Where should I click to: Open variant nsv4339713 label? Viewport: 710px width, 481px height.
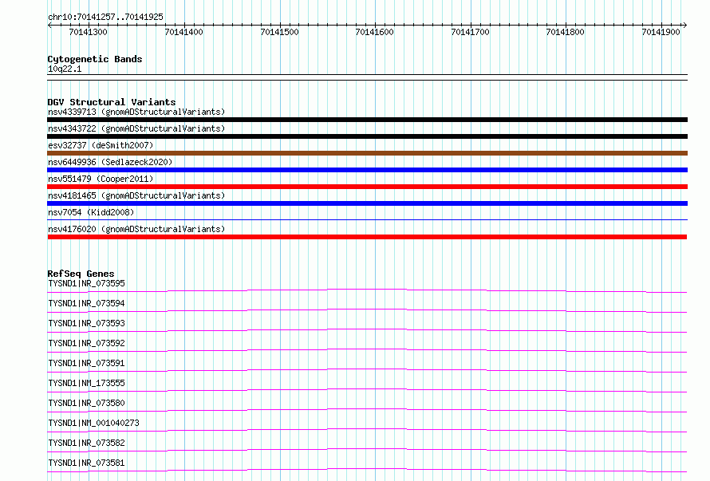[x=136, y=112]
